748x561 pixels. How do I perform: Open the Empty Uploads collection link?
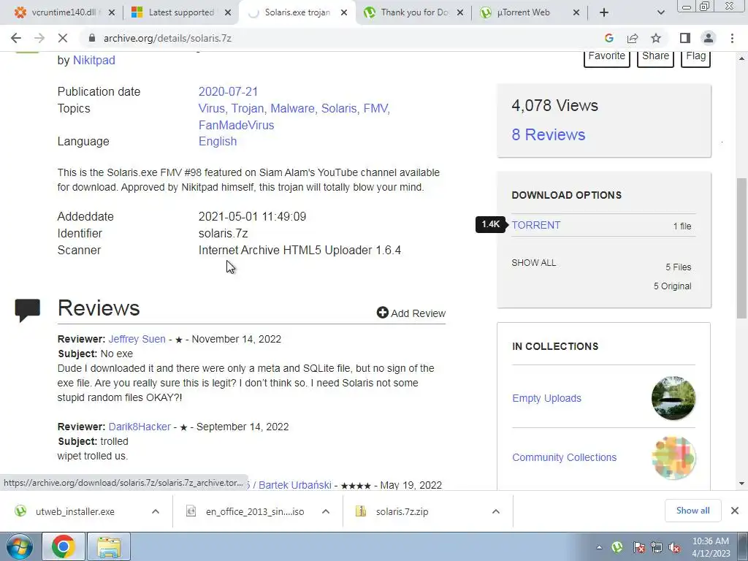click(x=546, y=398)
